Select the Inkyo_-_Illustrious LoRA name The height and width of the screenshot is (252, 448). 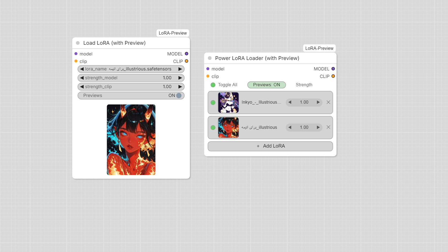point(261,102)
